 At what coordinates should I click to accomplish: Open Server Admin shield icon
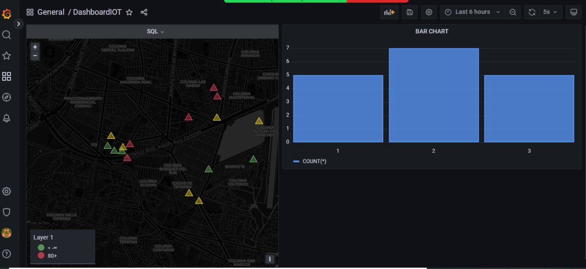click(7, 212)
